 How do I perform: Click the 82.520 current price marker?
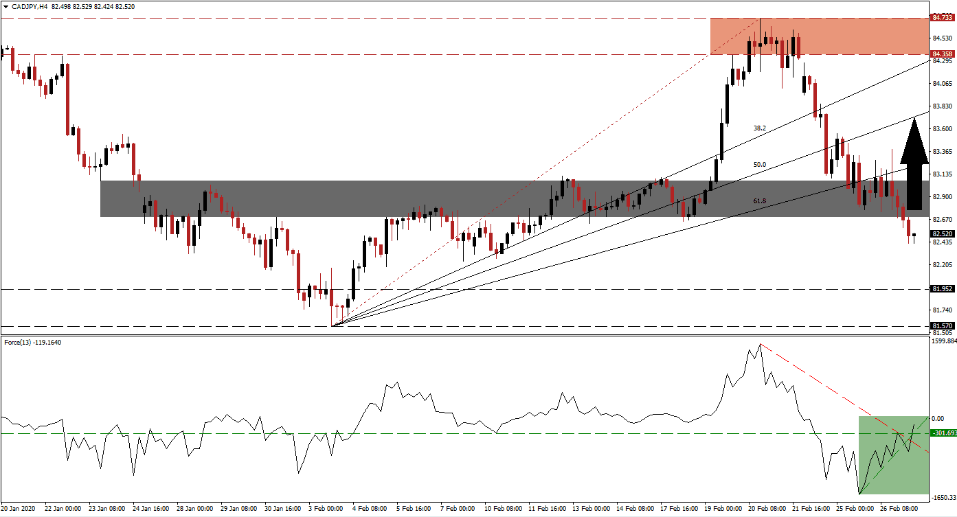(941, 234)
